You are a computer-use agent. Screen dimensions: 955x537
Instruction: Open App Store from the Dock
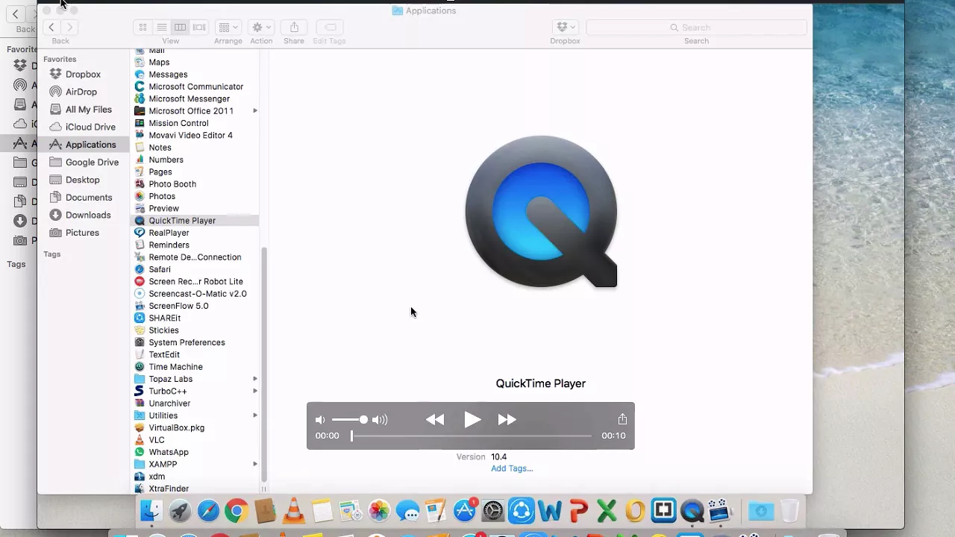(x=465, y=511)
